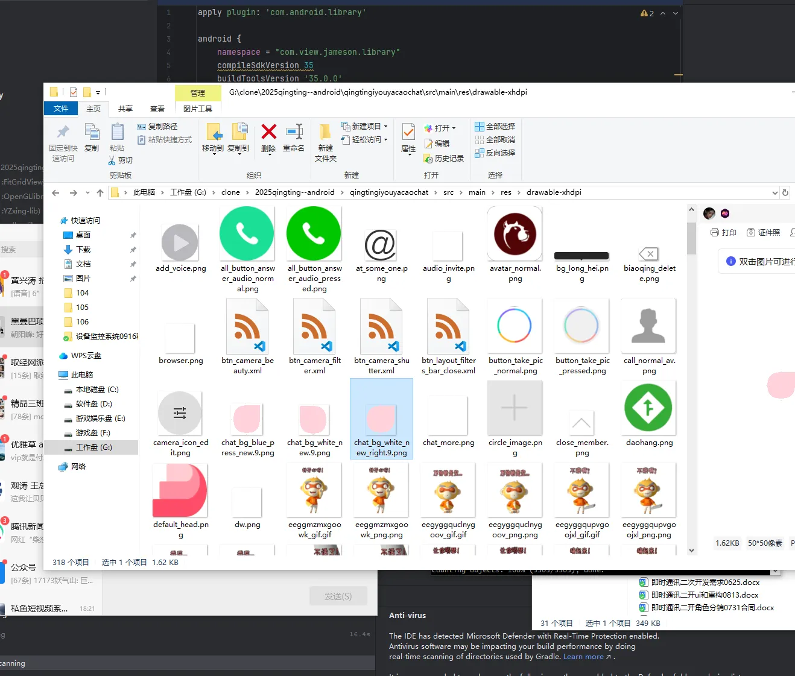Open the File (文件) ribbon tab

pos(61,109)
